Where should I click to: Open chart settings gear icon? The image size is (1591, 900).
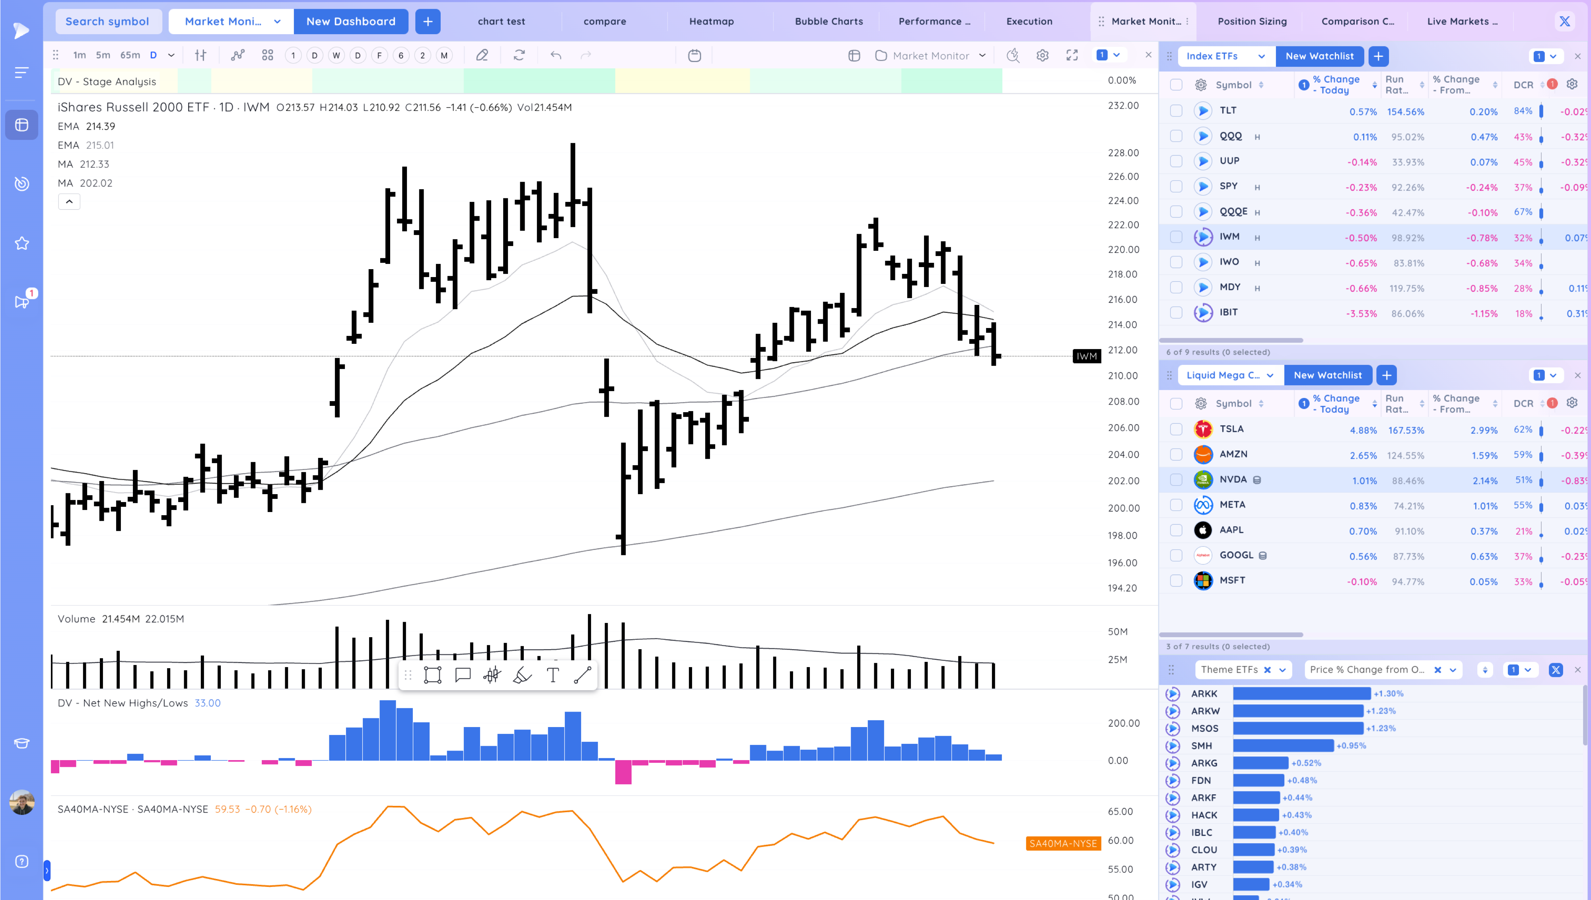point(1043,56)
